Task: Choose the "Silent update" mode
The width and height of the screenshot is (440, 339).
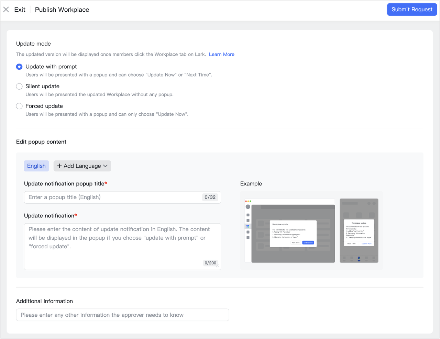Action: (x=19, y=86)
